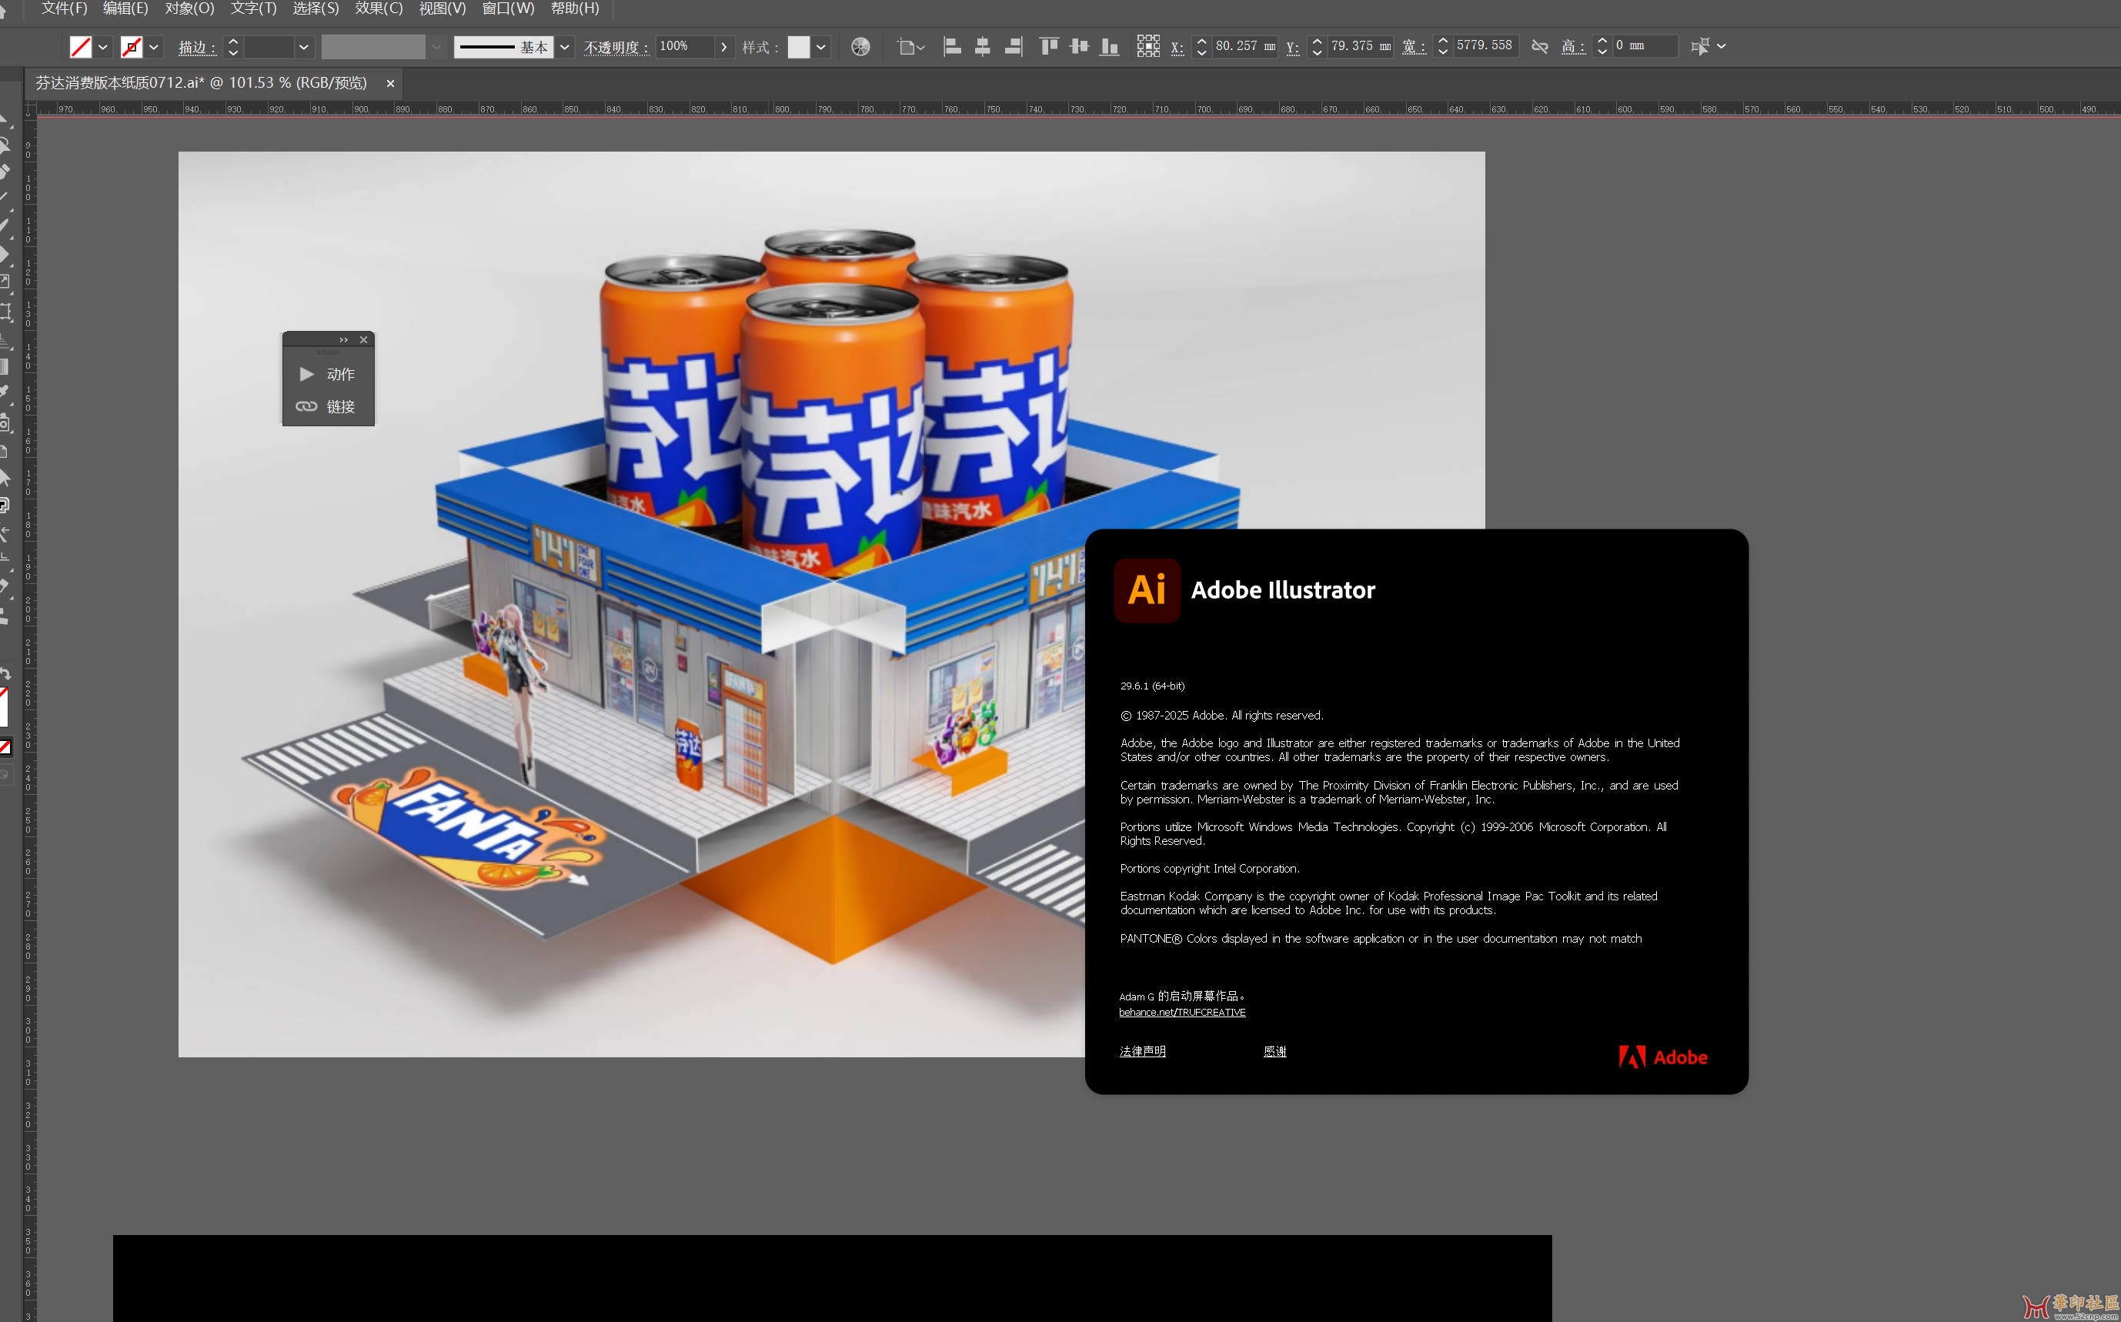Image resolution: width=2121 pixels, height=1322 pixels.
Task: Adjust the 高 height value stepper
Action: 1602,46
